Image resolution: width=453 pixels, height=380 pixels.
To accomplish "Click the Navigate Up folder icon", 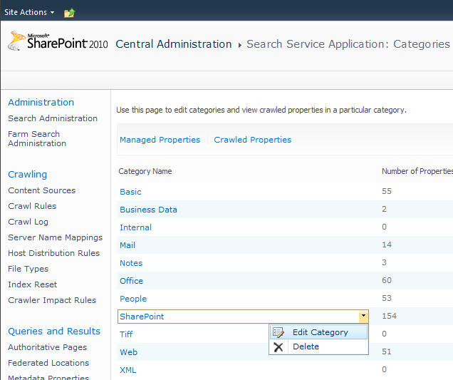I will pos(69,13).
